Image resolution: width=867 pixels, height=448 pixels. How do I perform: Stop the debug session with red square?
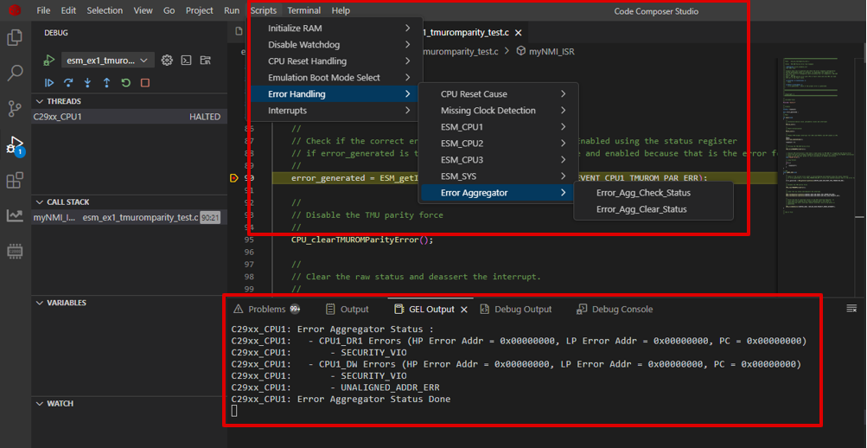[145, 83]
